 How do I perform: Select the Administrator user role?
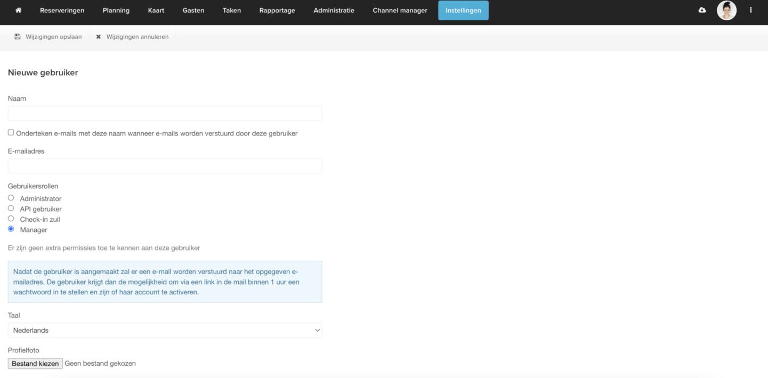pyautogui.click(x=11, y=198)
